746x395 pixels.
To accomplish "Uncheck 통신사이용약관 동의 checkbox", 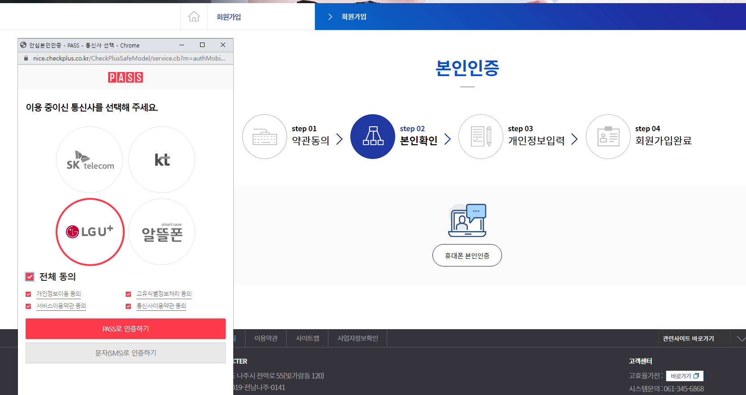I will (x=128, y=306).
